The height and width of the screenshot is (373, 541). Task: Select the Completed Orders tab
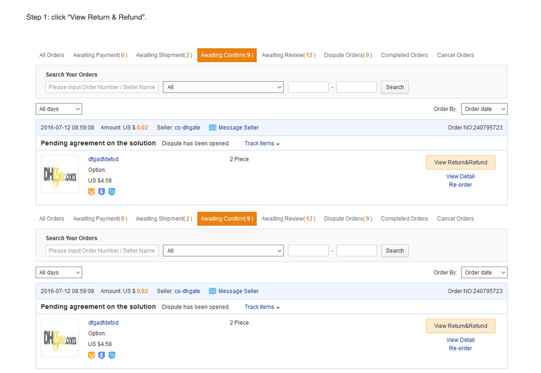[x=404, y=55]
